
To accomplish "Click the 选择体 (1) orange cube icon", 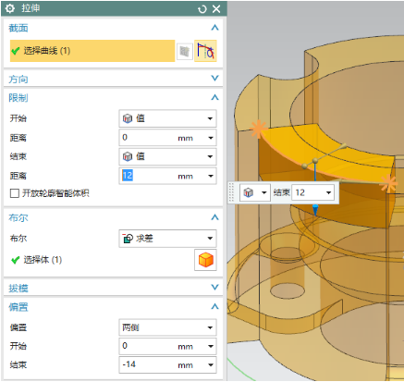I will 205,260.
